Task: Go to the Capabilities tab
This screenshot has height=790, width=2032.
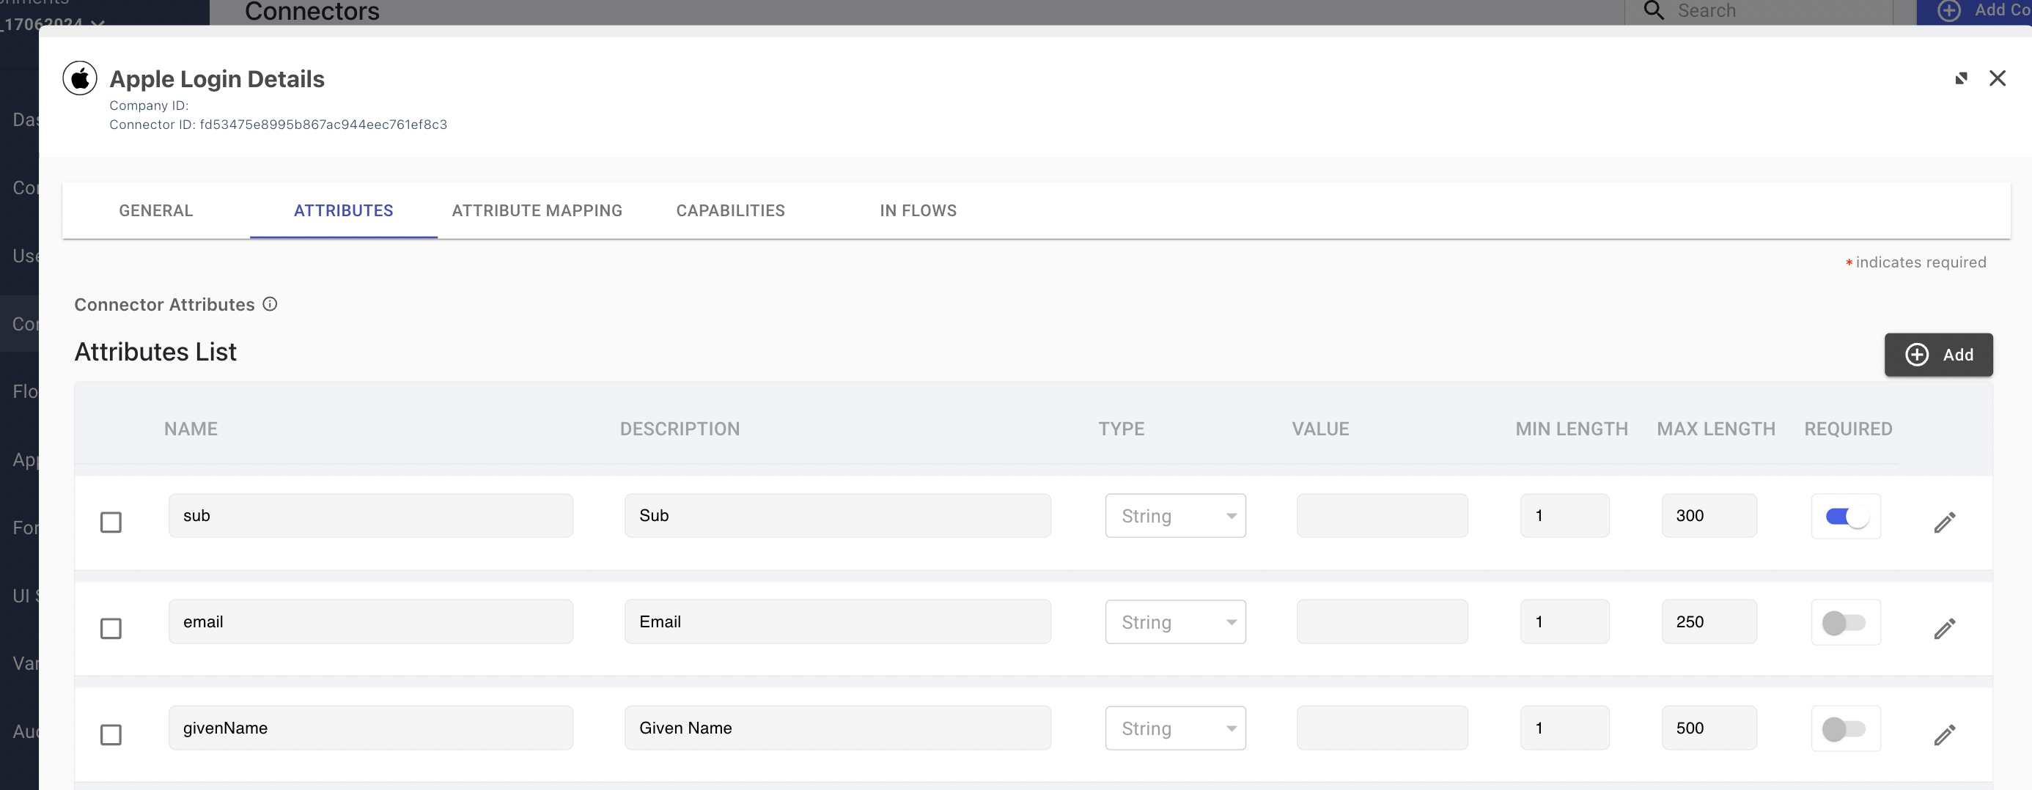Action: [x=730, y=210]
